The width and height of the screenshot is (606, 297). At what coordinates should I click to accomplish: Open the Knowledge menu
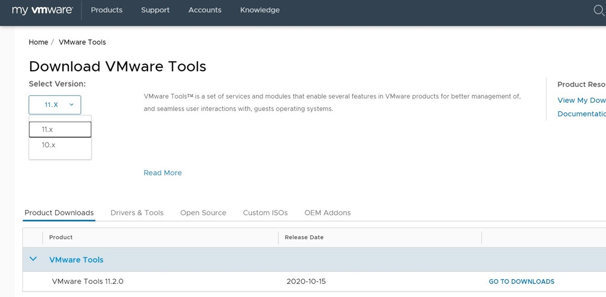coord(260,10)
